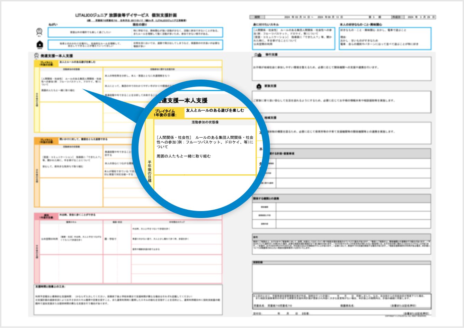Click the magnified text starting [人間関係・社会性]
Screen dimensions: 464x328
[x=205, y=142]
